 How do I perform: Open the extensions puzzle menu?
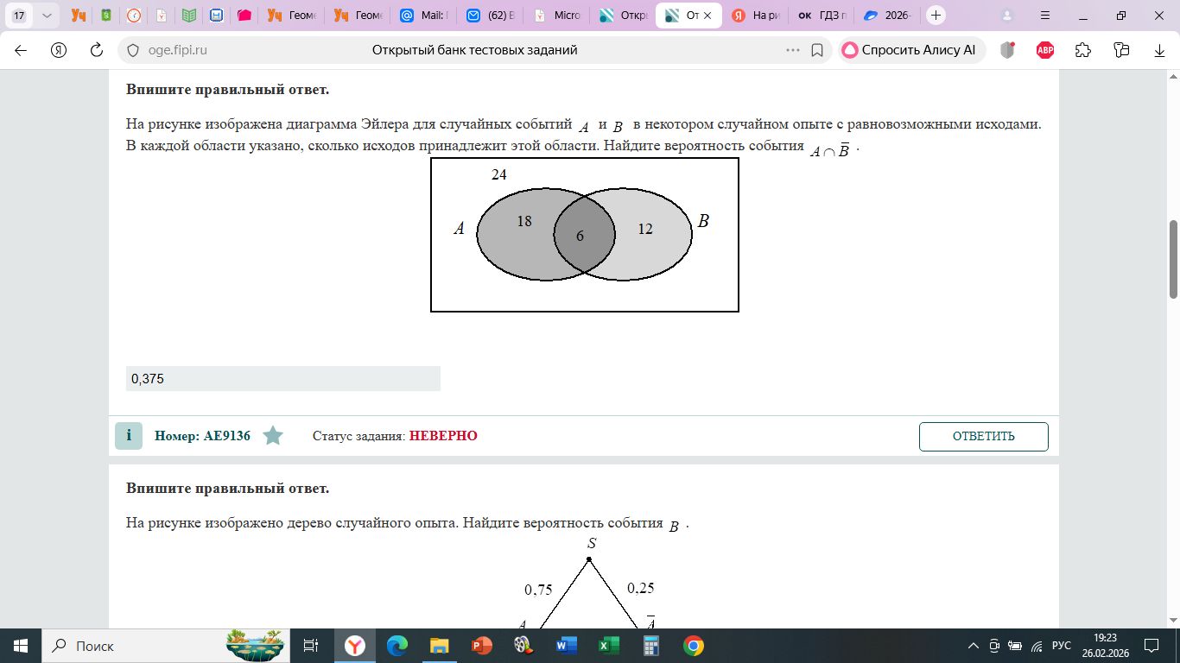(1083, 50)
